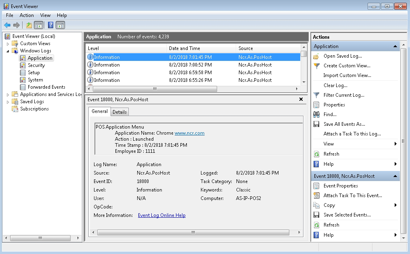Image resolution: width=410 pixels, height=254 pixels.
Task: Select the Security log in tree
Action: [x=36, y=65]
